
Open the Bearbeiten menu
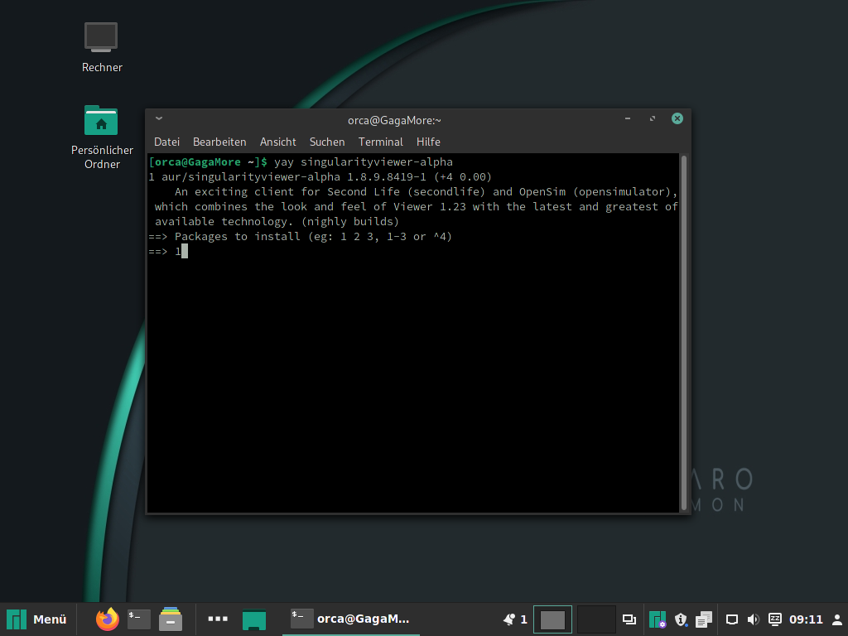(x=219, y=142)
